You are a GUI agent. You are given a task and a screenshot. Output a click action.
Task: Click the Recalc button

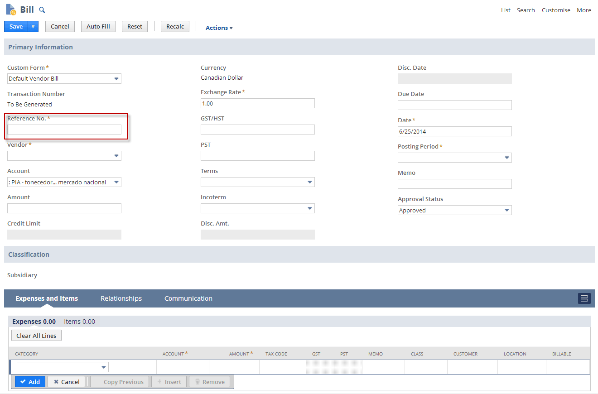click(x=175, y=27)
